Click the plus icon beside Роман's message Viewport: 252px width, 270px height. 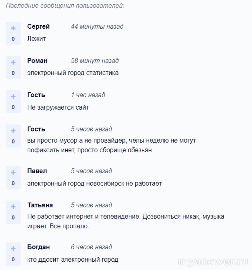click(13, 62)
